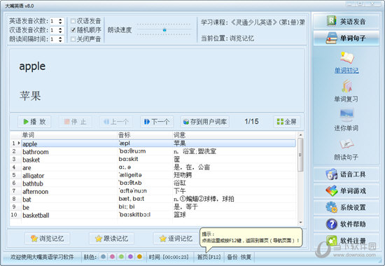The height and width of the screenshot is (266, 385).
Task: Select the word row 'apple'
Action: click(159, 143)
